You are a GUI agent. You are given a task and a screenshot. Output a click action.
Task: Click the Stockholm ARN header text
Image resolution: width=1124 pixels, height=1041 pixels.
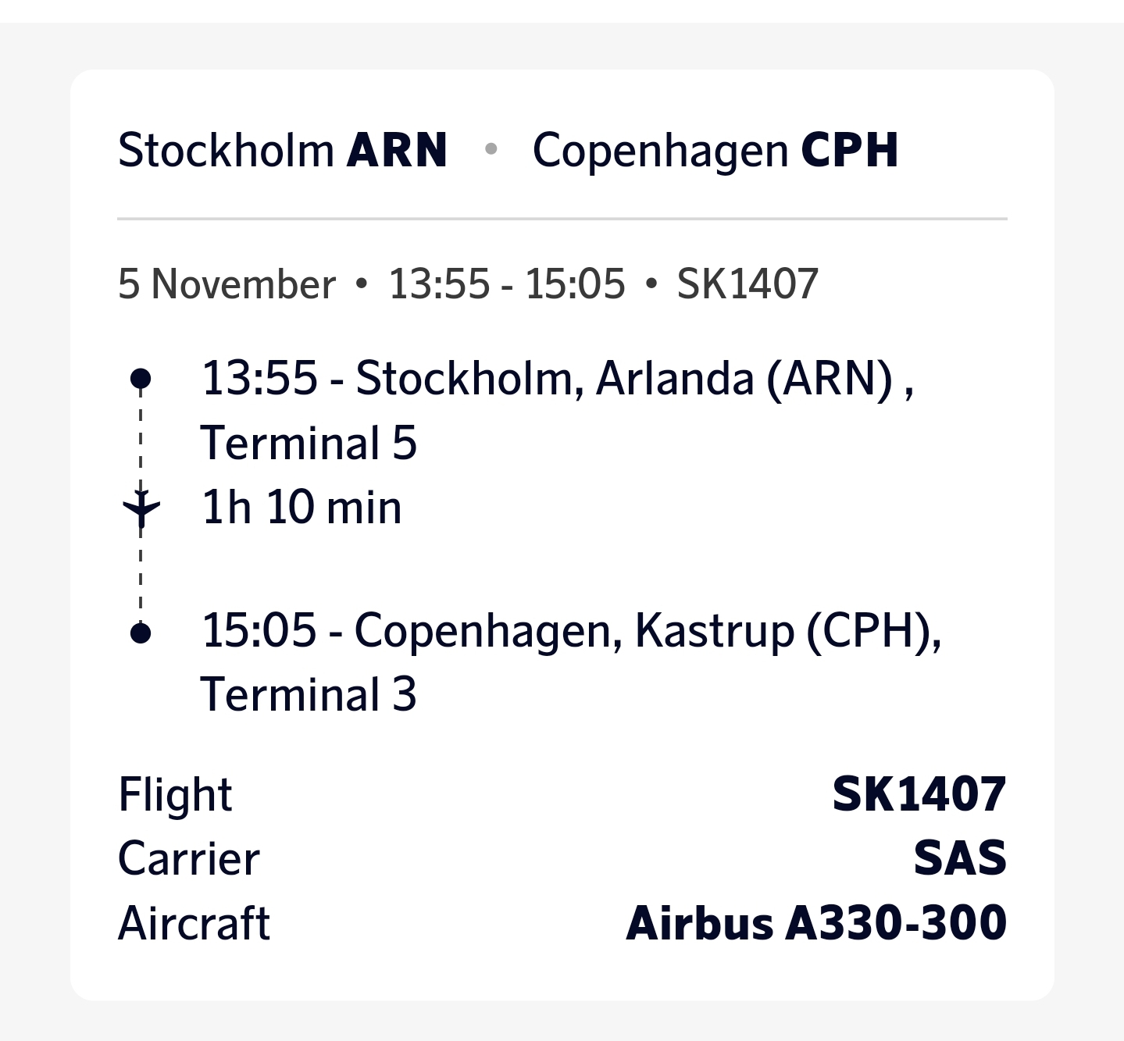[282, 150]
